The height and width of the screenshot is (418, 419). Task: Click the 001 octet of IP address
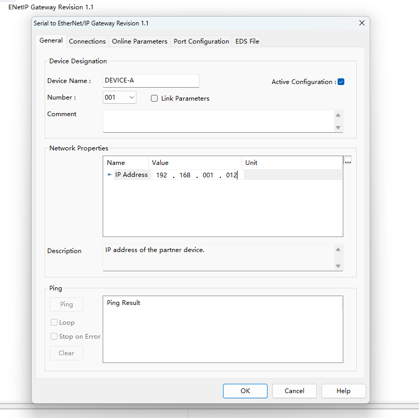click(208, 175)
